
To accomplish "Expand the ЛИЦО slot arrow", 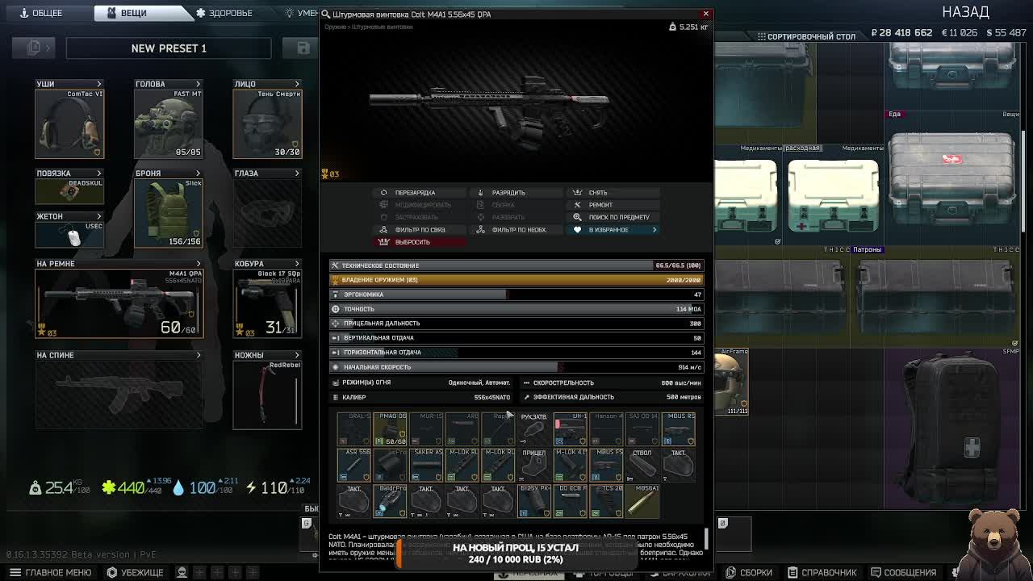I will coord(297,84).
